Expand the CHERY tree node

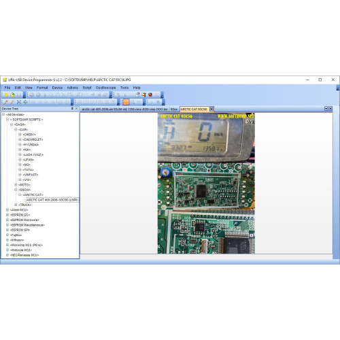20,135
